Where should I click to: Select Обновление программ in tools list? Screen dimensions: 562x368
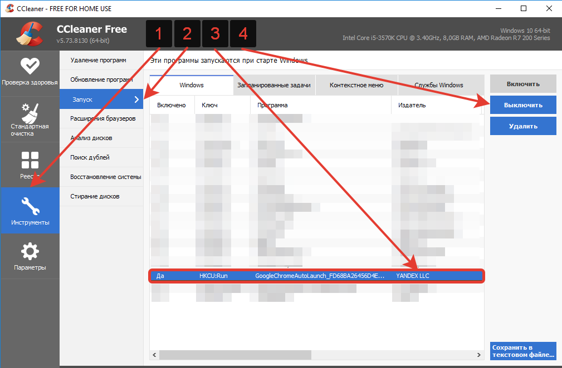tap(101, 79)
